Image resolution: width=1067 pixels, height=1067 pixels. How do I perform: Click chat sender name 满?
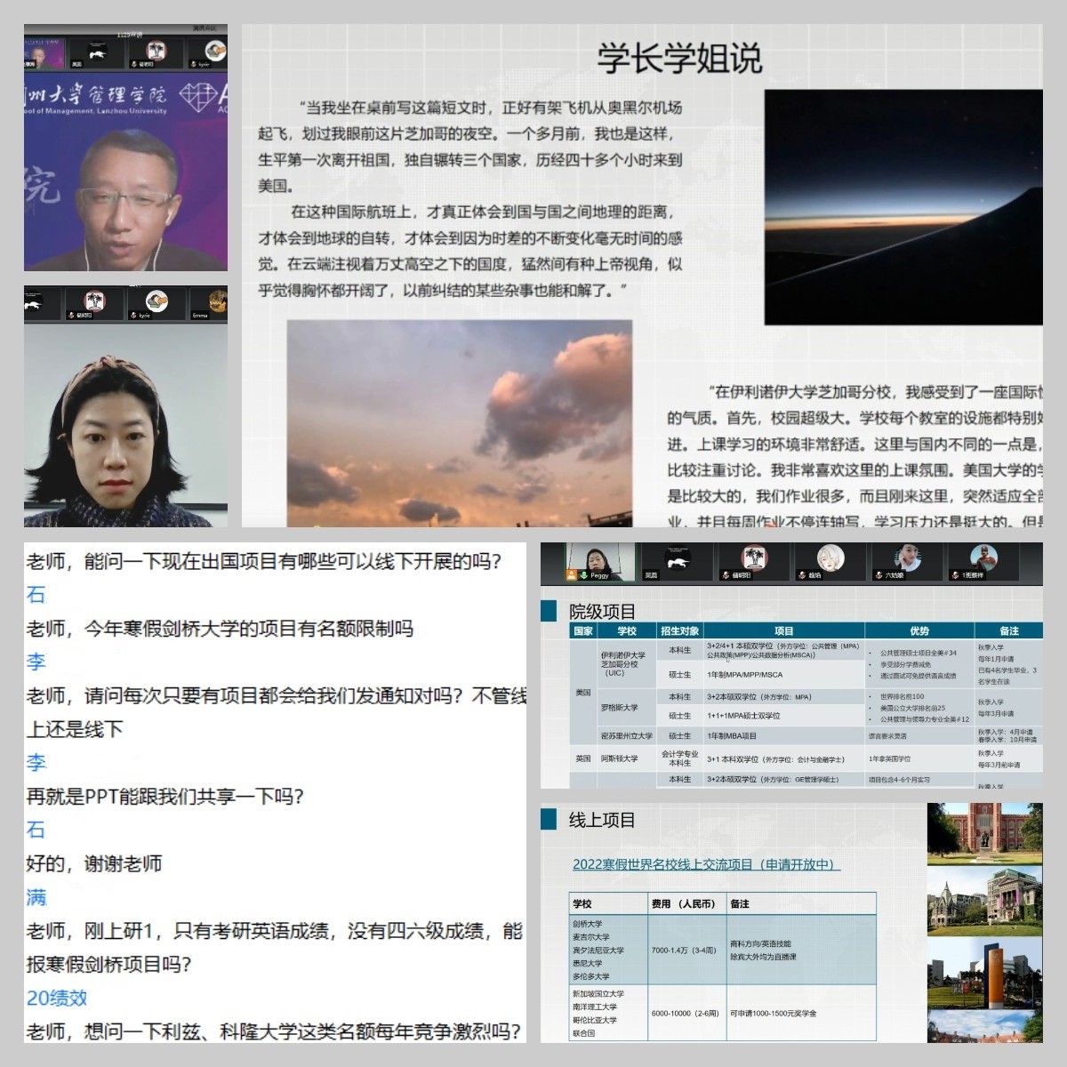(36, 897)
